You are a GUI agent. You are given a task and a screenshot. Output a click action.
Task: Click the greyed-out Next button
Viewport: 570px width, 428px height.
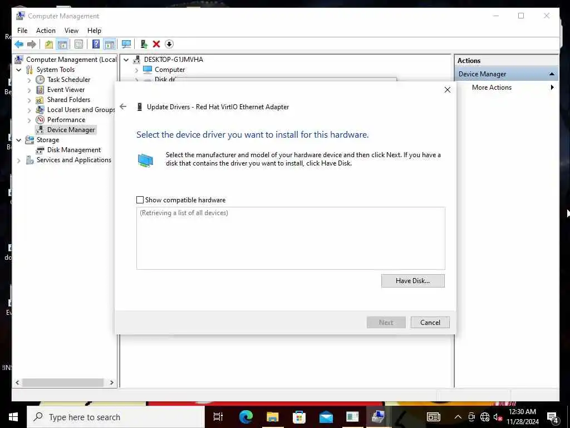point(386,323)
